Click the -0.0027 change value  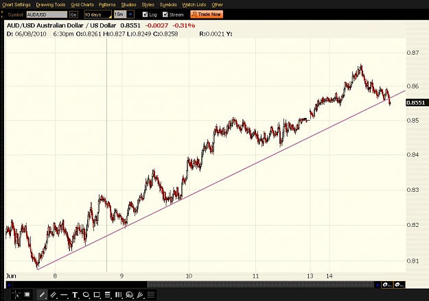coord(156,25)
